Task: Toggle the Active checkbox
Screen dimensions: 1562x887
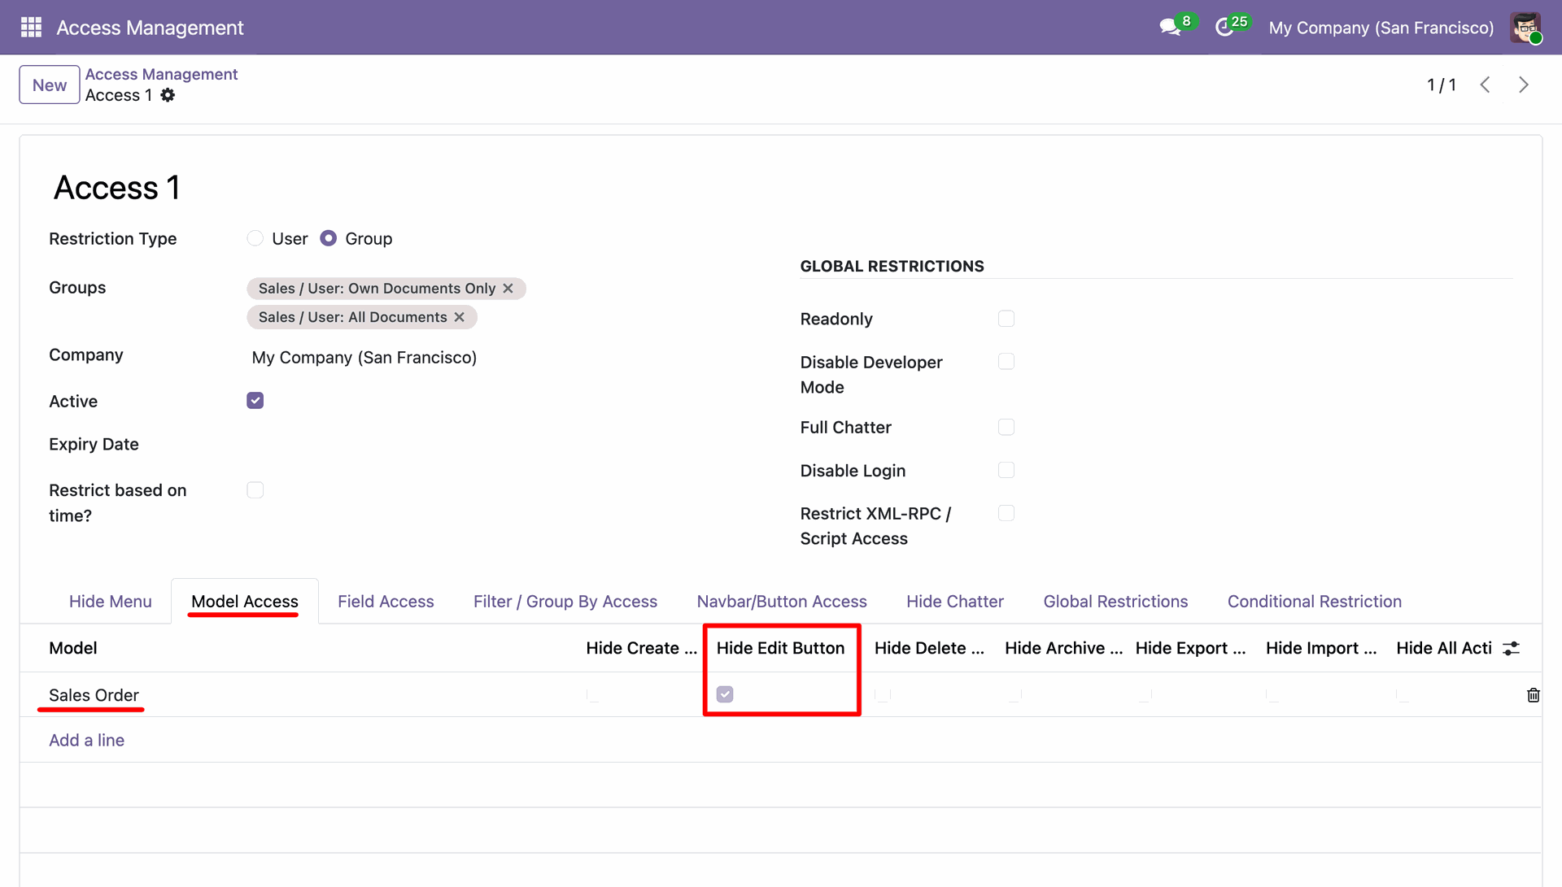Action: [x=255, y=401]
